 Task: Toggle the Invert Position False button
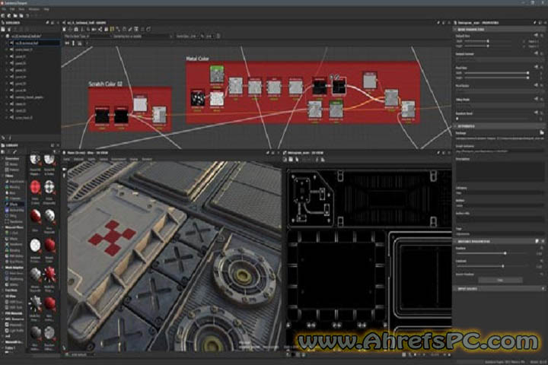pyautogui.click(x=500, y=280)
